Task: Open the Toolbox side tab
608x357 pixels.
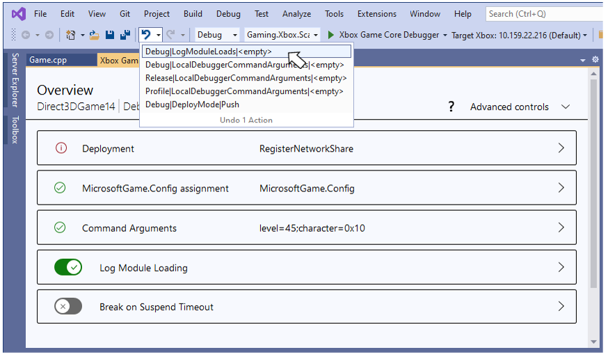Action: tap(15, 129)
